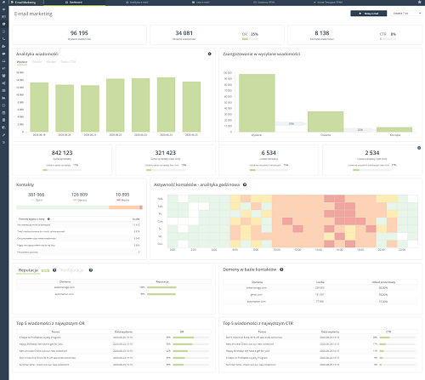Open the Lista e-maili top tab
Viewport: 425px width, 380px height.
[201, 3]
